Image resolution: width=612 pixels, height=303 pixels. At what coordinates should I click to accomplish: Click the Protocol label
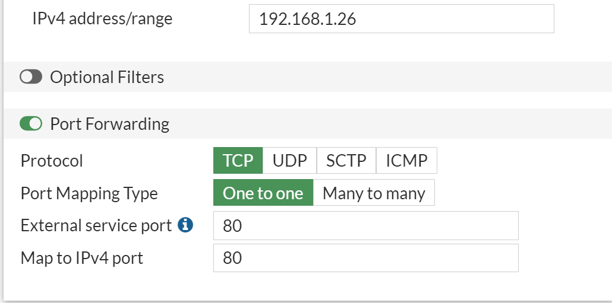coord(52,161)
